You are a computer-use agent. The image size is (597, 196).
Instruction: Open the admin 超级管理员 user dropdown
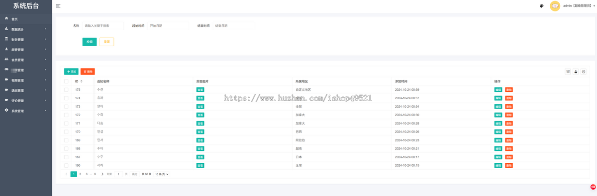[x=579, y=6]
